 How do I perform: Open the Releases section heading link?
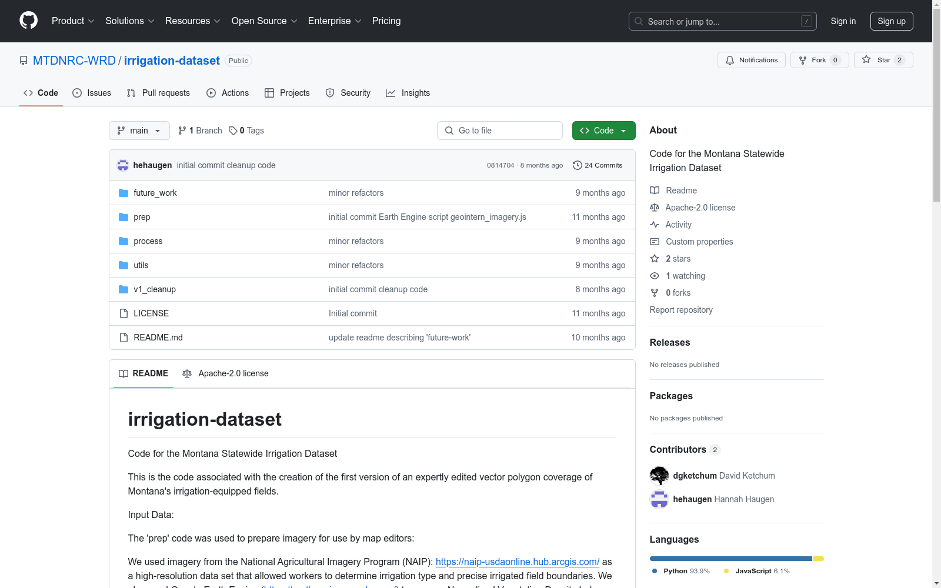[670, 342]
